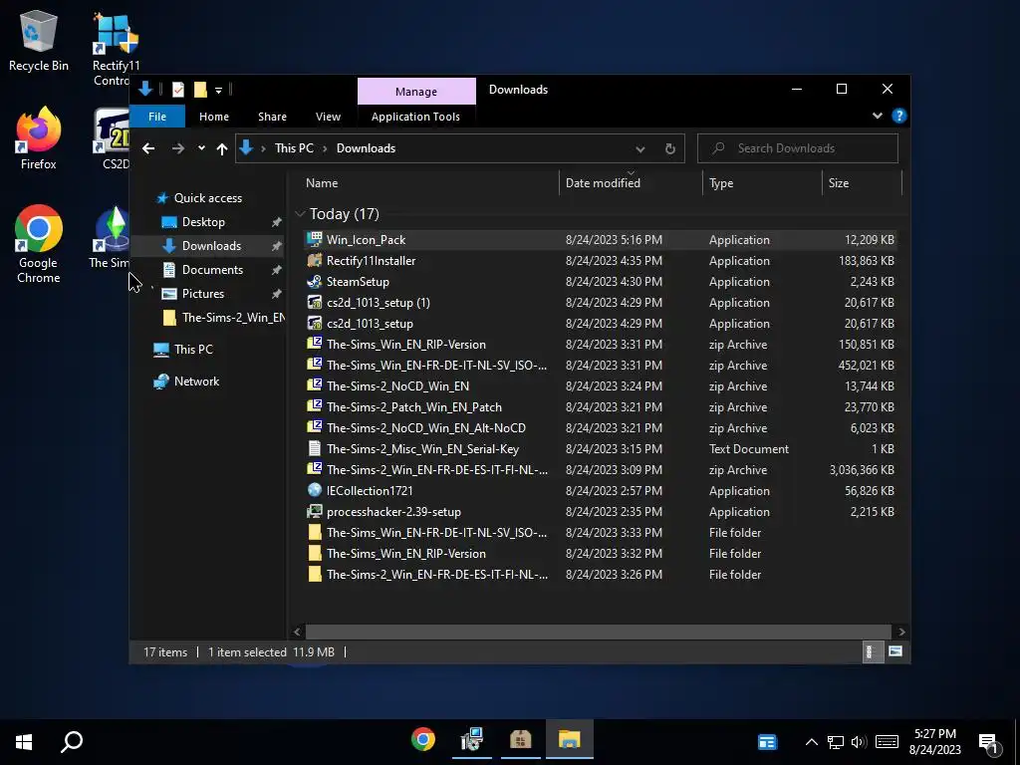Click This PC in address breadcrumb
1020x765 pixels.
[294, 148]
